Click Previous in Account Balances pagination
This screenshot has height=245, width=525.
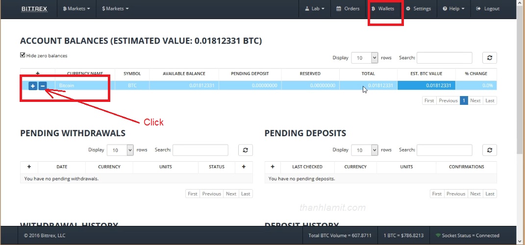(449, 101)
